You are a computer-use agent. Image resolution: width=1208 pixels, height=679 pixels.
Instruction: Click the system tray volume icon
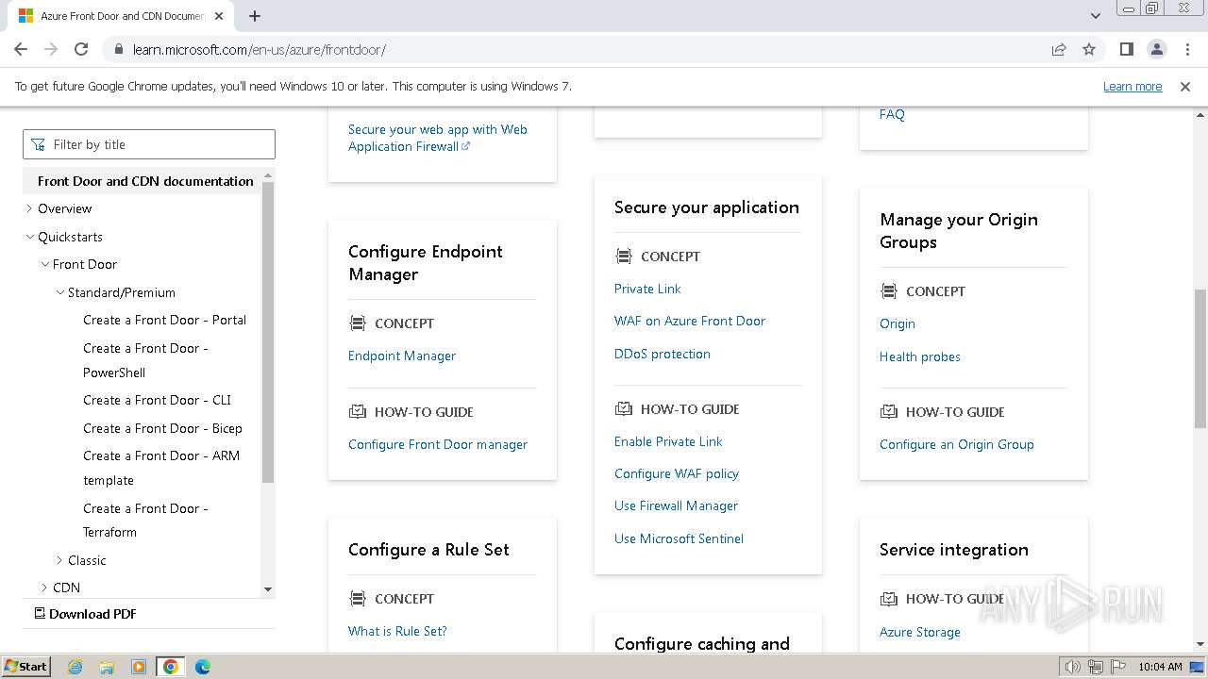(1073, 667)
